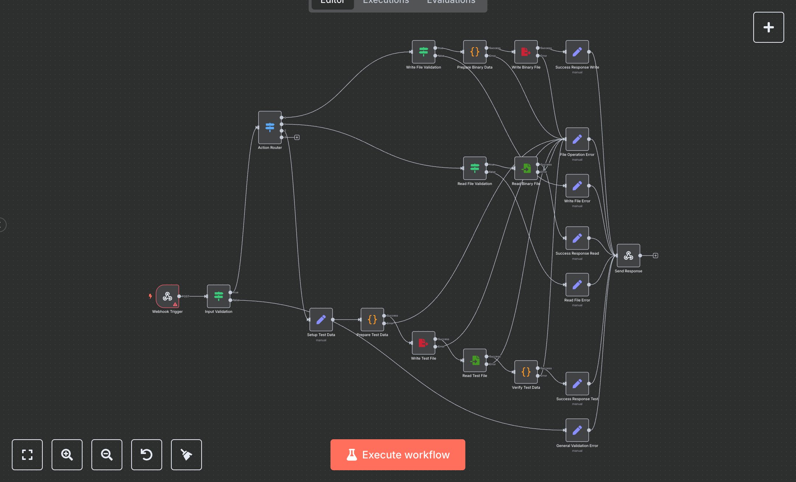Image resolution: width=796 pixels, height=482 pixels.
Task: Click the Webhook Trigger node
Action: click(167, 296)
